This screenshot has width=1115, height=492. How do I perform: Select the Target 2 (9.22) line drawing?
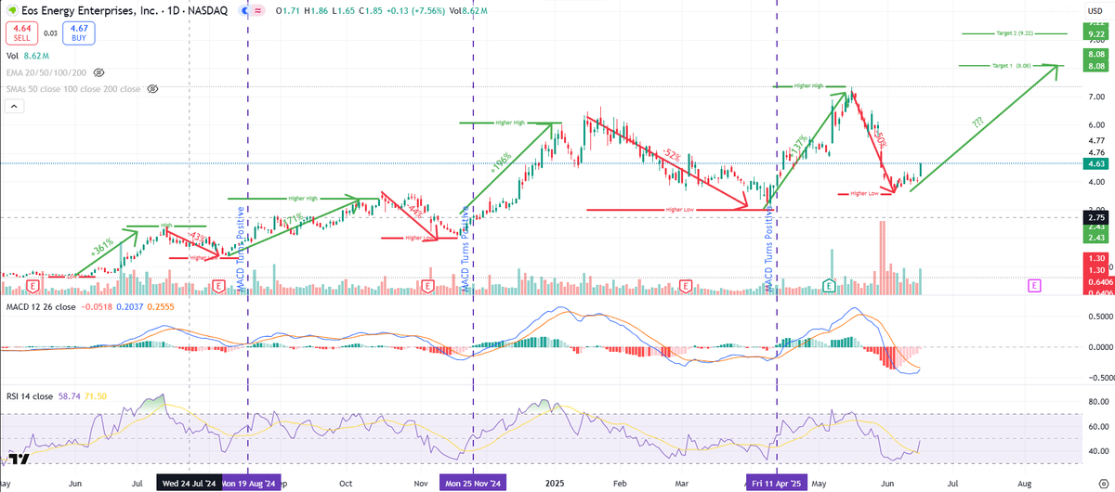(1013, 33)
